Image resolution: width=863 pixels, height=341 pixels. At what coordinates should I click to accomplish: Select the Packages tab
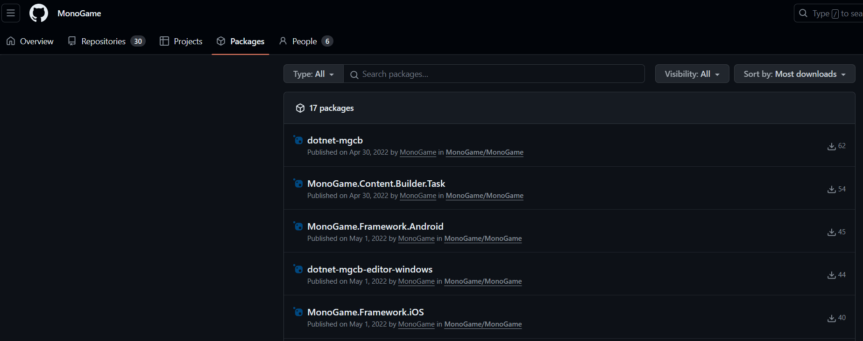click(241, 41)
